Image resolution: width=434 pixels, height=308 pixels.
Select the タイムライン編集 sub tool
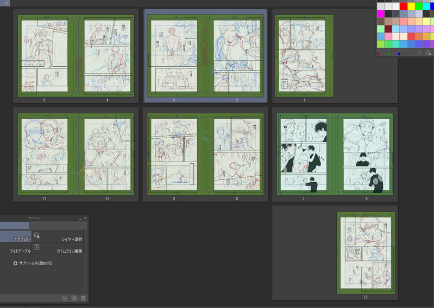click(x=58, y=248)
